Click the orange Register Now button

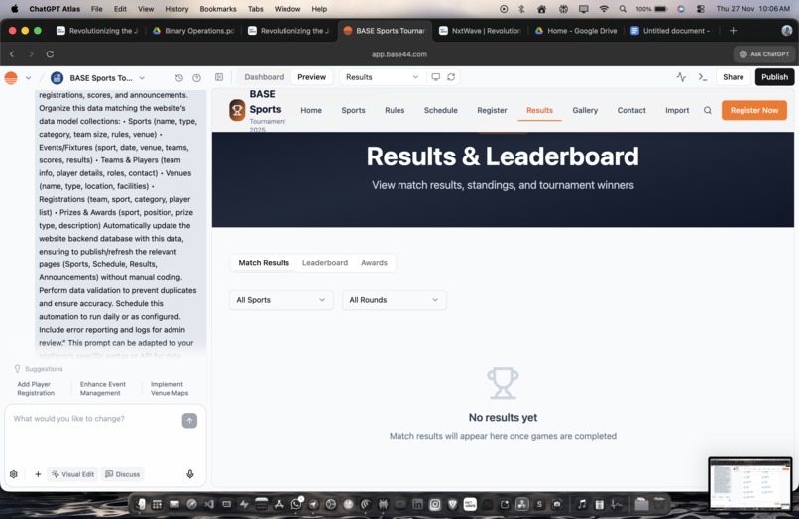[x=753, y=110]
